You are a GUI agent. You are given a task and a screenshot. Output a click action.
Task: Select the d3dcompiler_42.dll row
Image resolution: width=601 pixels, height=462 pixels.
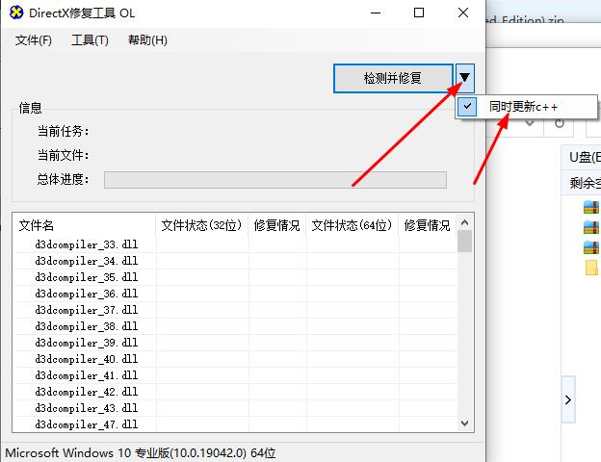pyautogui.click(x=235, y=392)
